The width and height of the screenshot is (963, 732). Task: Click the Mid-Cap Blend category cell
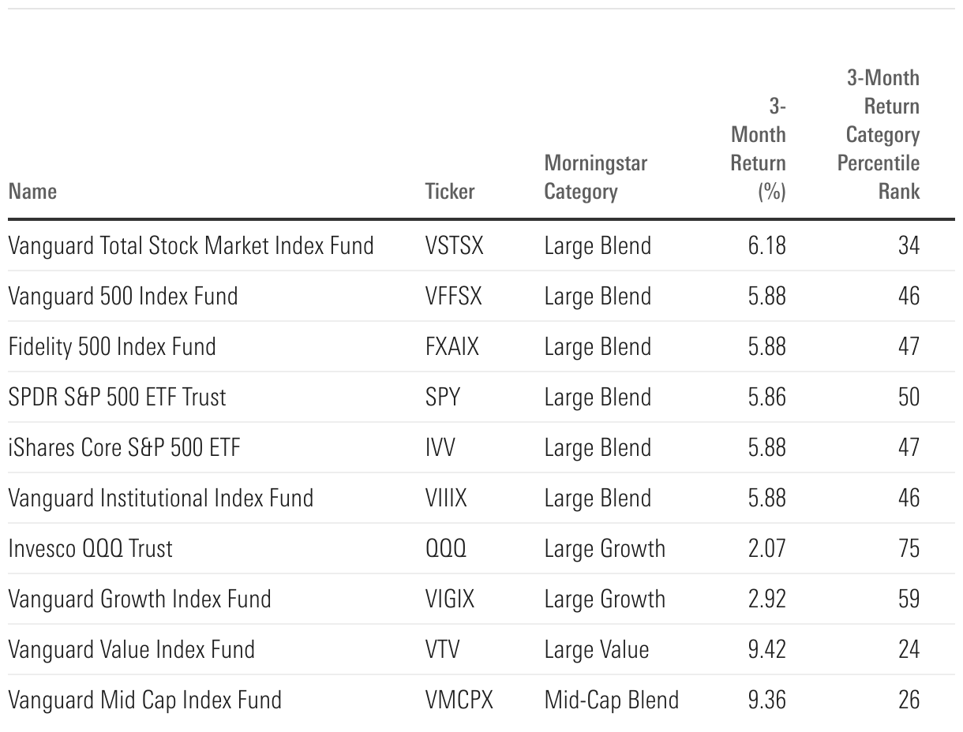pos(611,700)
